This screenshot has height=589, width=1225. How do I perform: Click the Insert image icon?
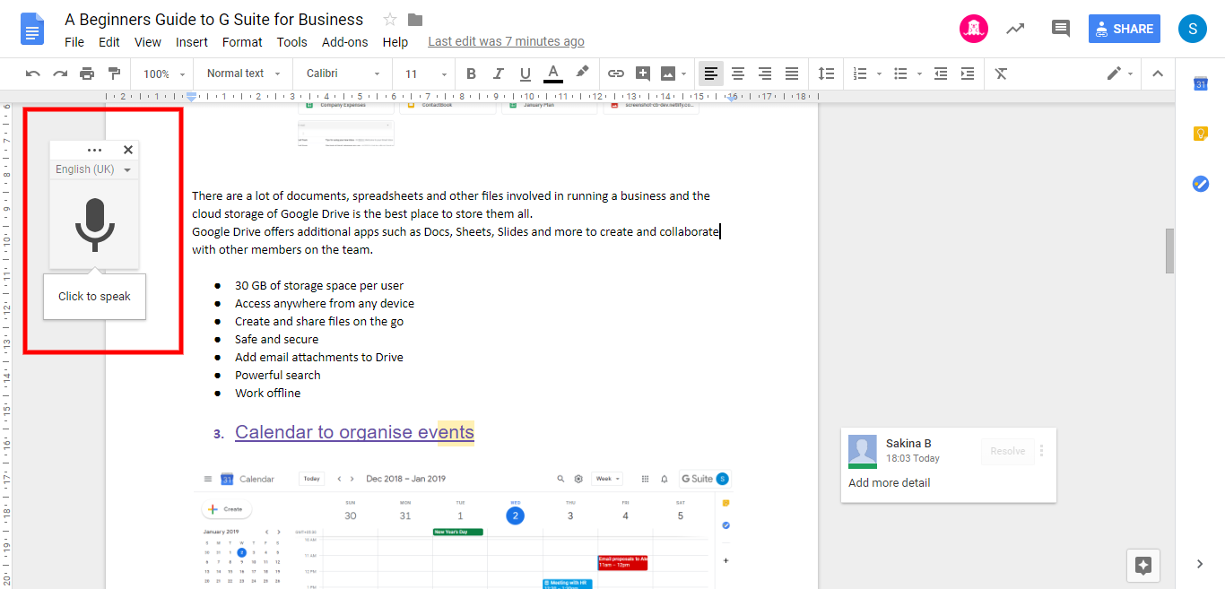(x=667, y=74)
